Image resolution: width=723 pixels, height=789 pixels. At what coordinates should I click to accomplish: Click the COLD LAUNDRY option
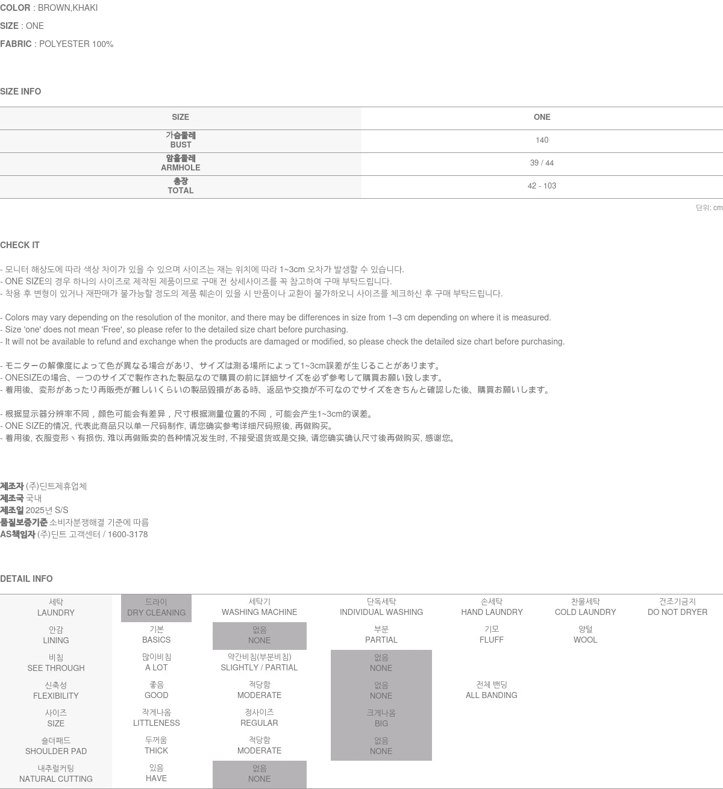tap(585, 607)
